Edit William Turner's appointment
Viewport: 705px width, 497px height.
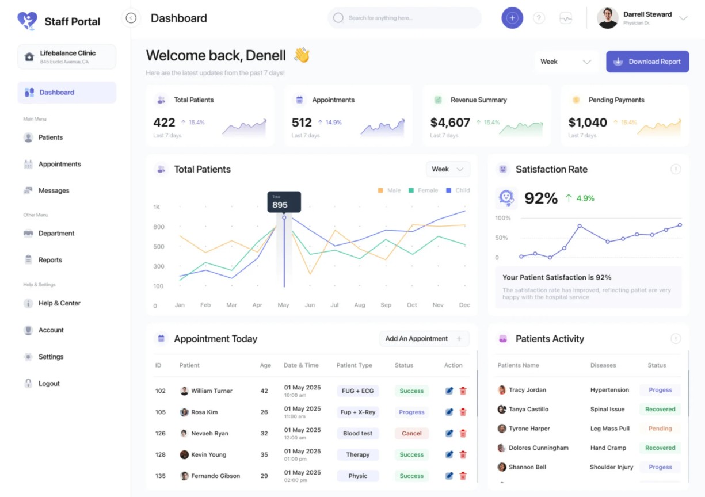click(449, 391)
